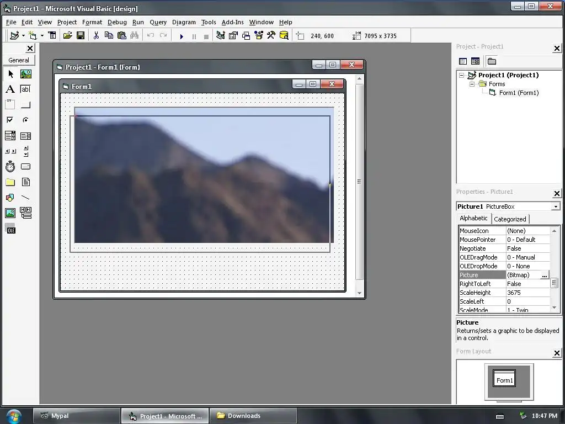This screenshot has width=565, height=424.
Task: Open the Add-Ins menu
Action: pos(232,22)
